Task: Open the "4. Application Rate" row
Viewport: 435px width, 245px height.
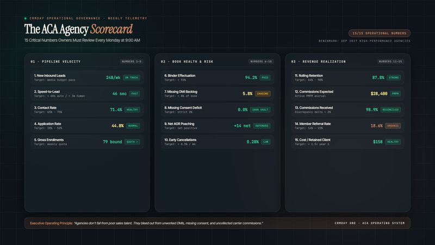Action: [x=87, y=126]
